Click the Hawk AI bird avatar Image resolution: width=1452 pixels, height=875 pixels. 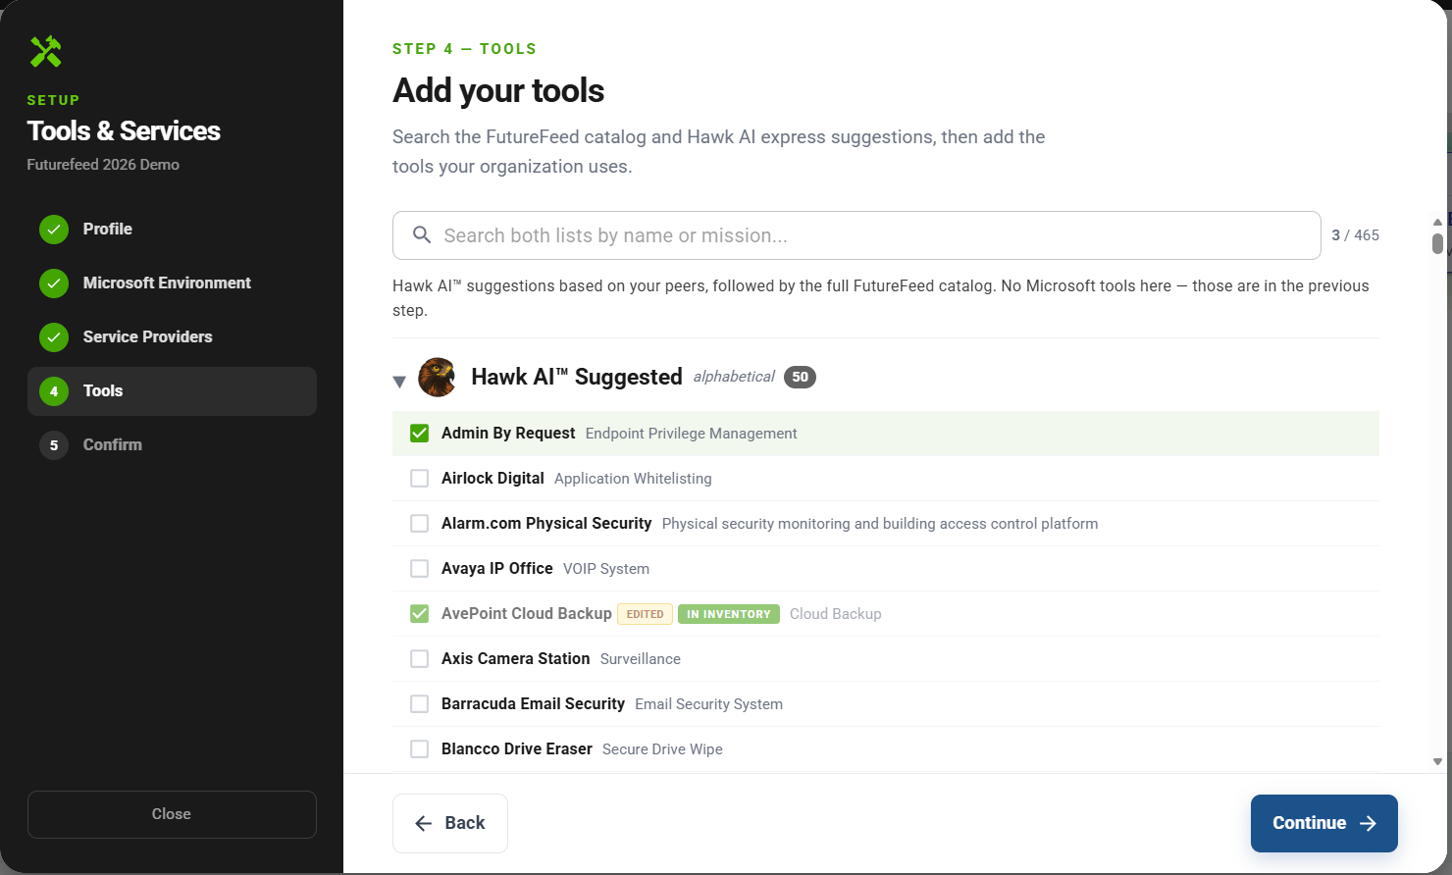(438, 377)
